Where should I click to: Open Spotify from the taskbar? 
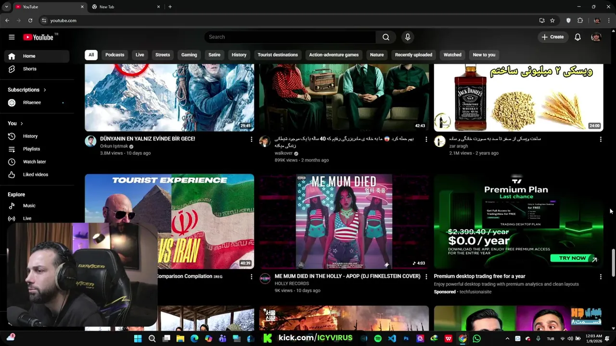pos(378,338)
